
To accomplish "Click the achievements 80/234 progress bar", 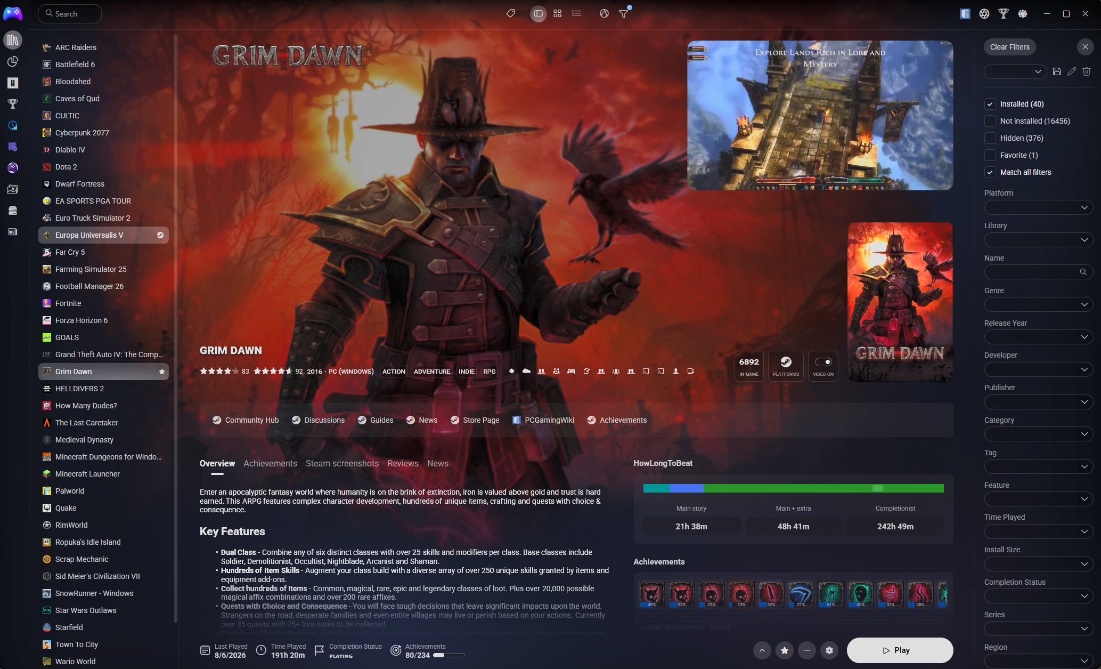I will (449, 655).
